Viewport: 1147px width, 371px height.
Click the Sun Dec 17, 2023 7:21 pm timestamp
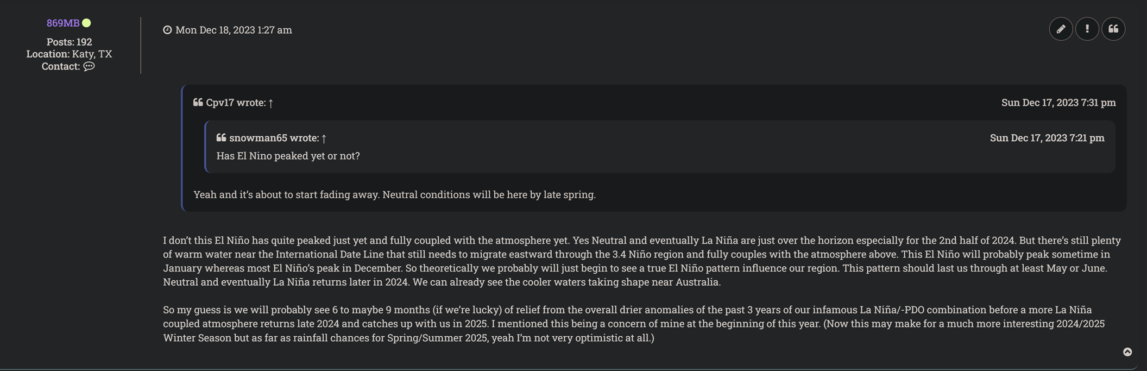[x=1047, y=137]
